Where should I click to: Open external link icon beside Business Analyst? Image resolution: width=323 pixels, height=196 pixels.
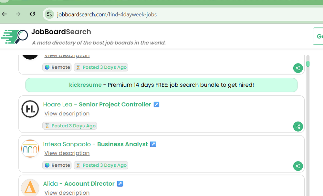(153, 144)
